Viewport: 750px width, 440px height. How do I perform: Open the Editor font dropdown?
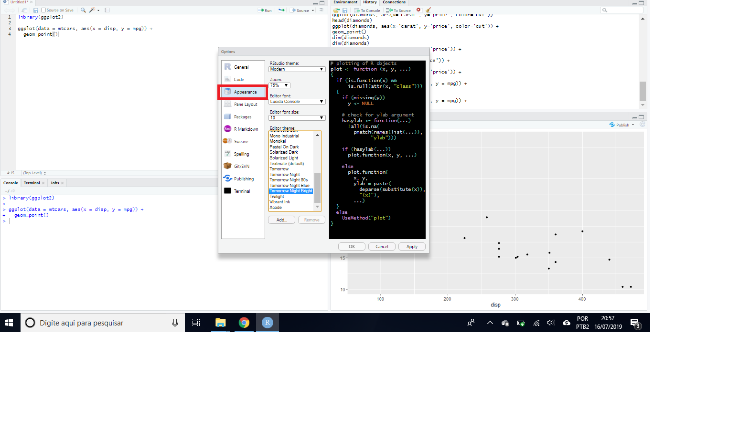297,102
